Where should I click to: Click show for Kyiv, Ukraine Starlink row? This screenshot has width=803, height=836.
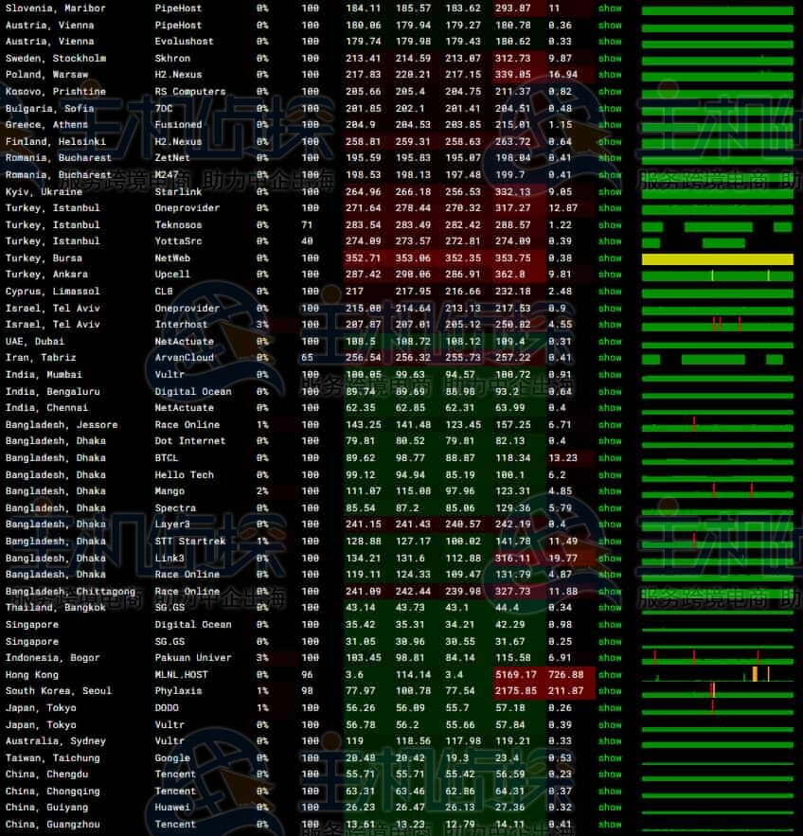[610, 191]
